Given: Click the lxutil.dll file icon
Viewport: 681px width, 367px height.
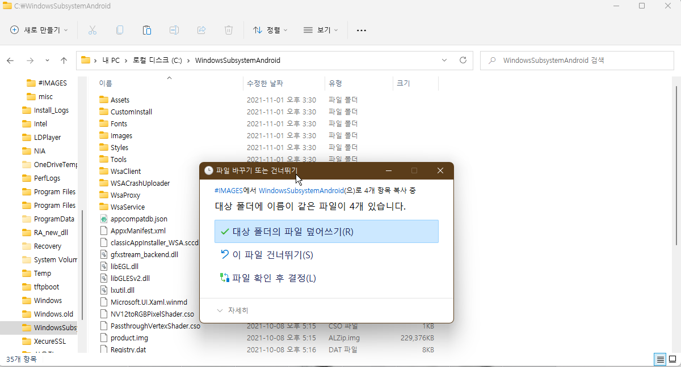Looking at the screenshot, I should (x=103, y=290).
